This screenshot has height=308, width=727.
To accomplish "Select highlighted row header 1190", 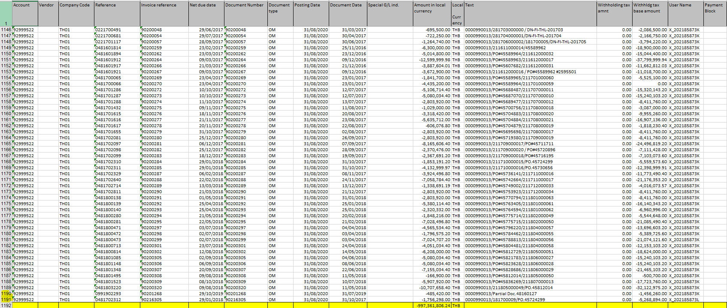I will pos(6,294).
